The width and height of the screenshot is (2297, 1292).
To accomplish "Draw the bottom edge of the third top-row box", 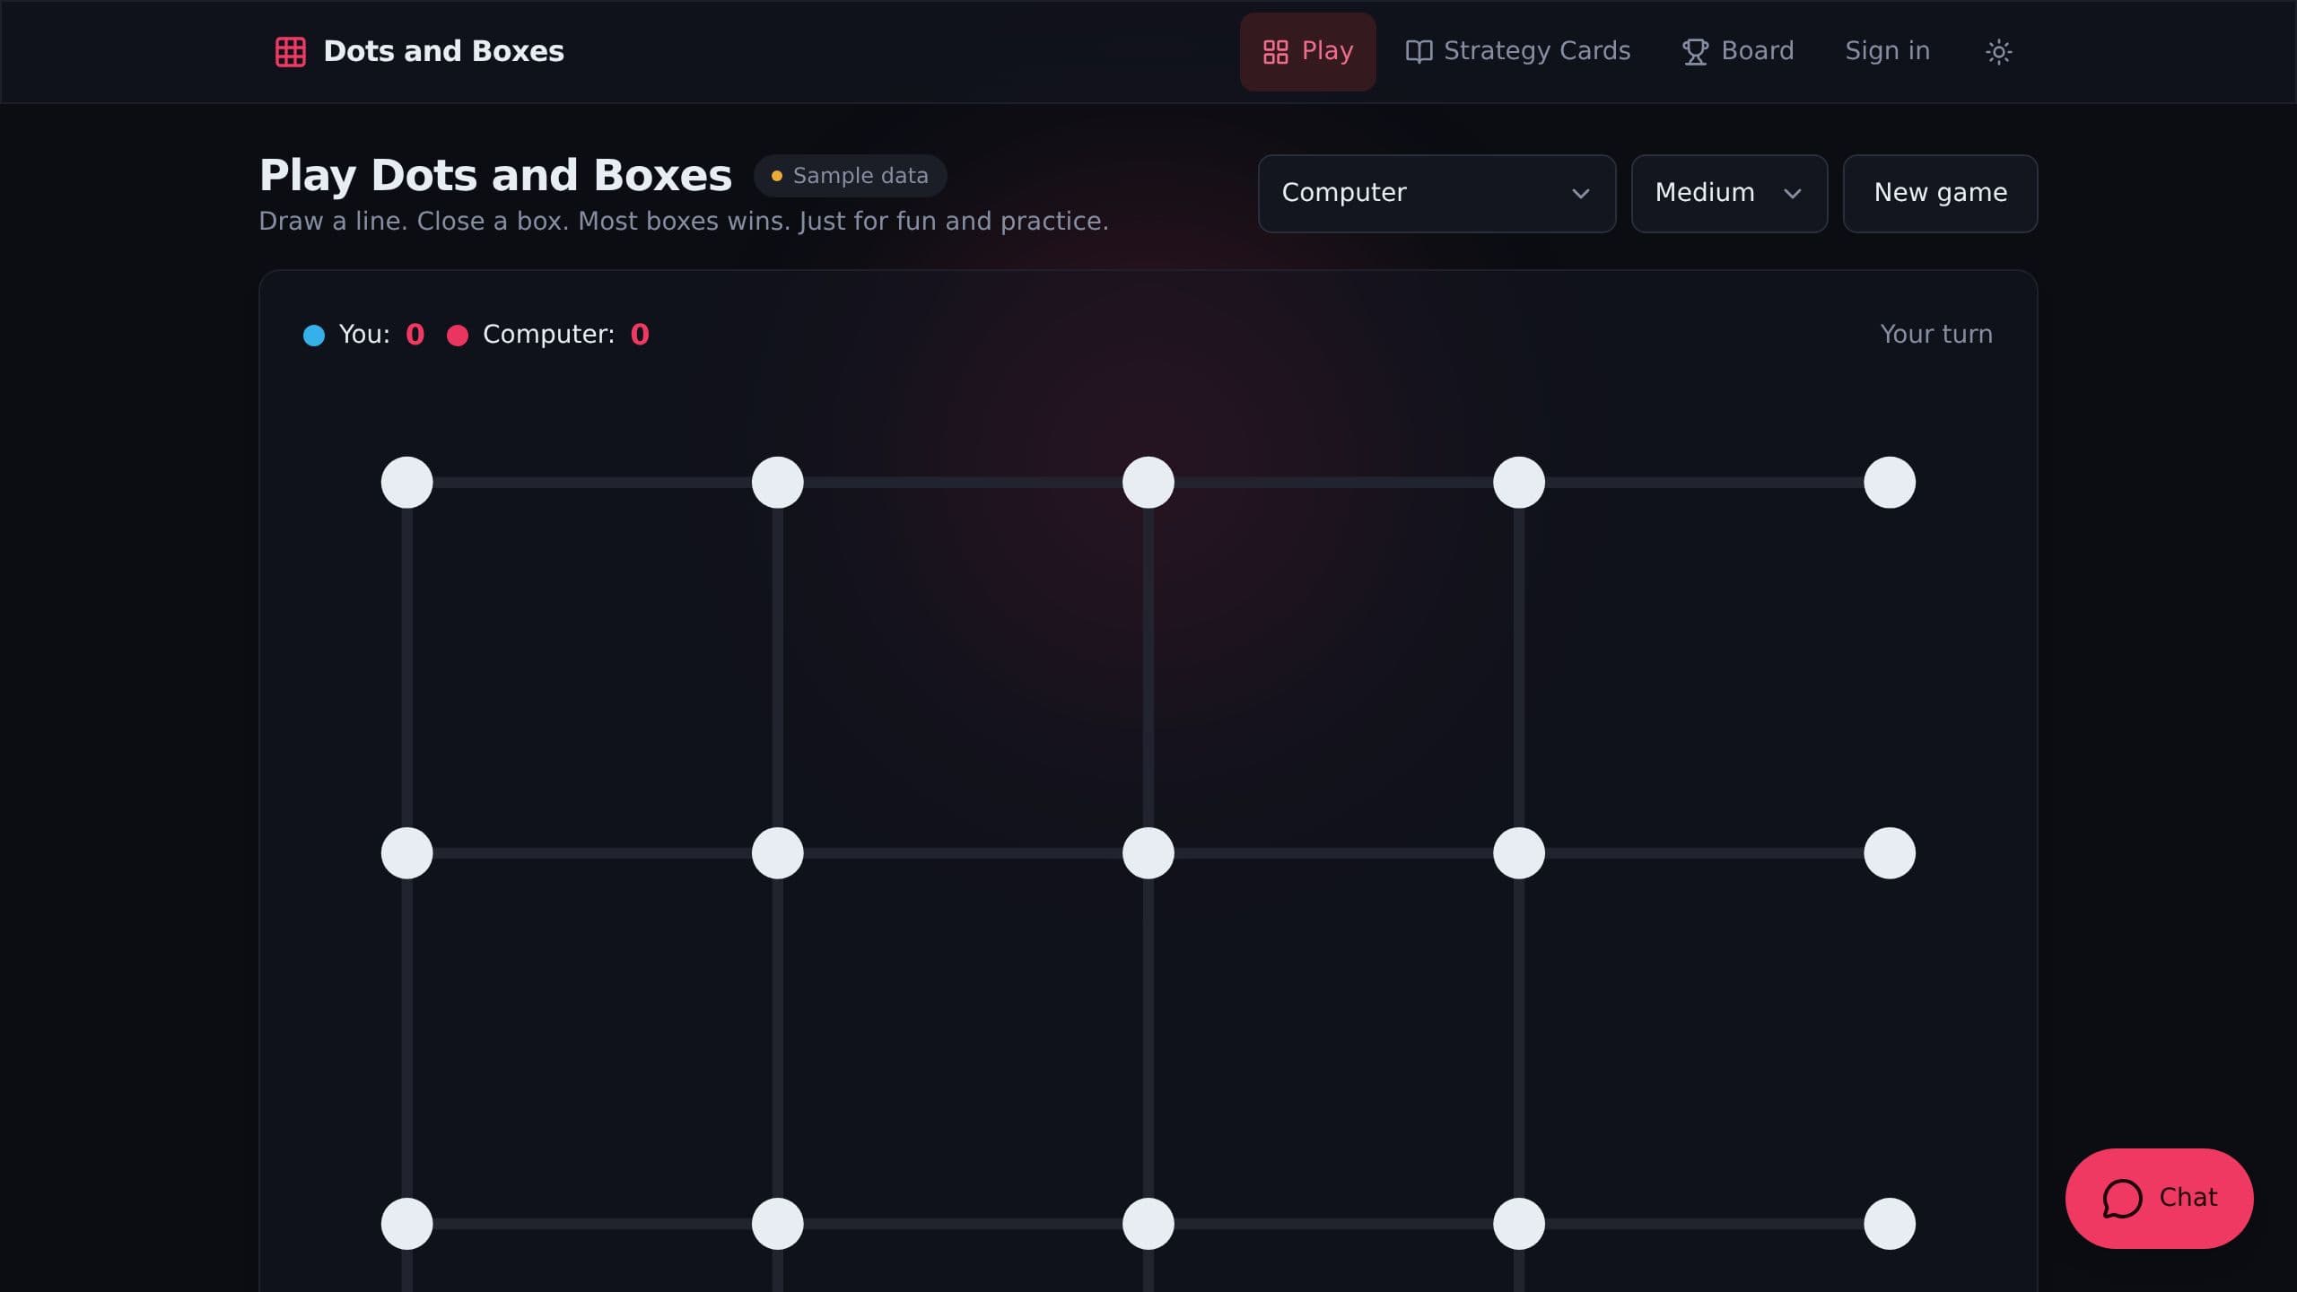I will pos(1333,853).
